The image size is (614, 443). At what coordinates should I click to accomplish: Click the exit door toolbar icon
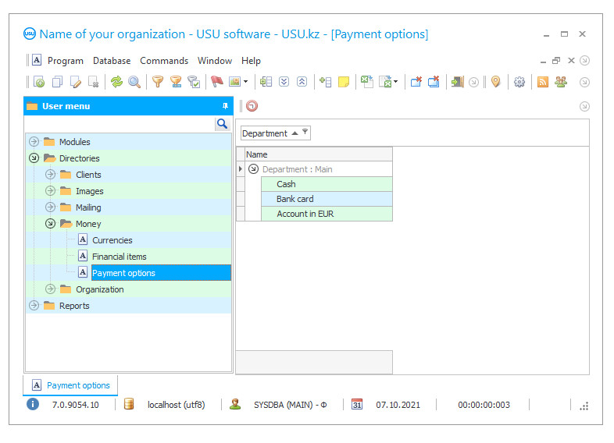pyautogui.click(x=457, y=82)
